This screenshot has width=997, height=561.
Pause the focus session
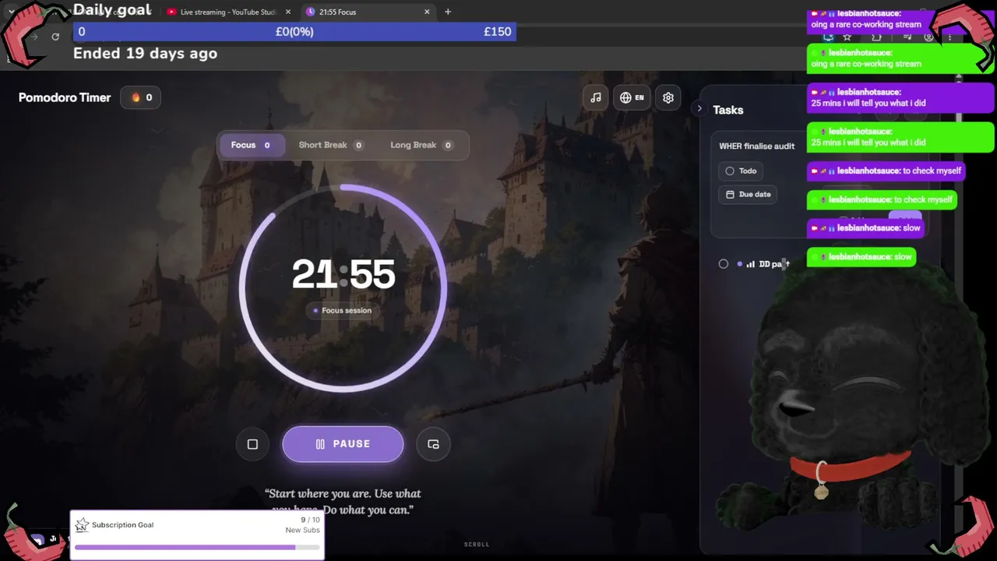[343, 444]
